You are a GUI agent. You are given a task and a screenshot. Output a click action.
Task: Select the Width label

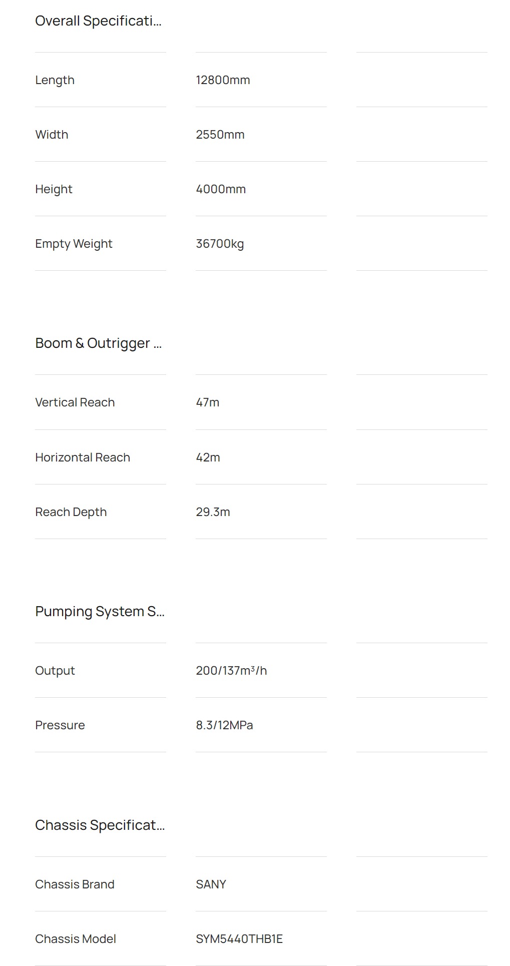click(52, 135)
